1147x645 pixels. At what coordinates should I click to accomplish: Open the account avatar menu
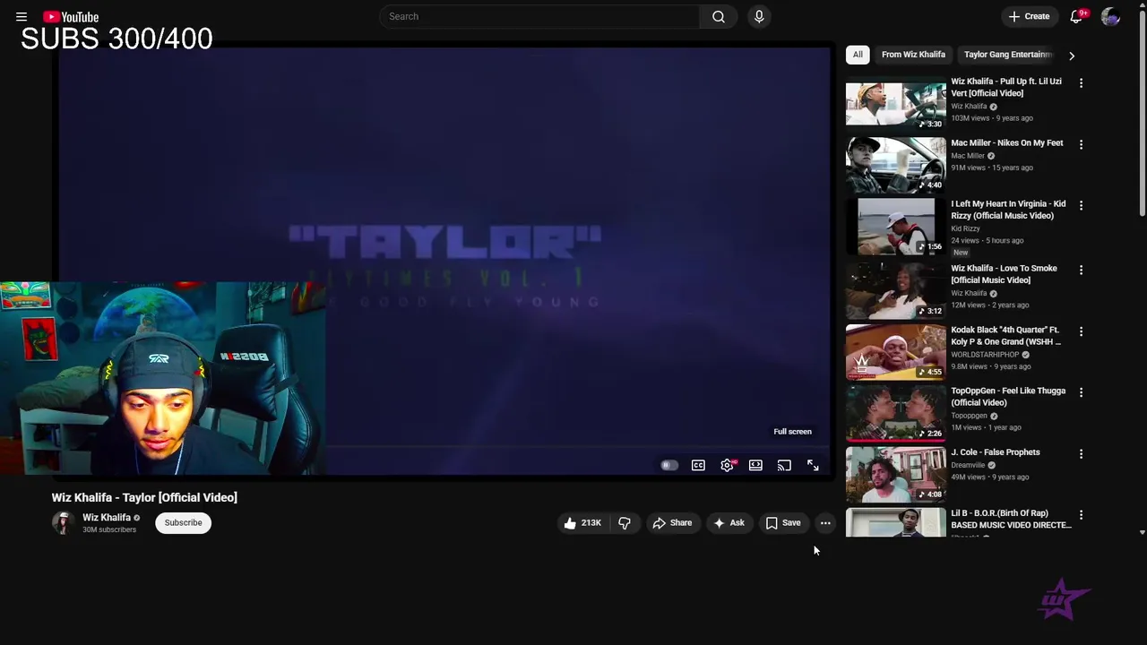pyautogui.click(x=1110, y=16)
